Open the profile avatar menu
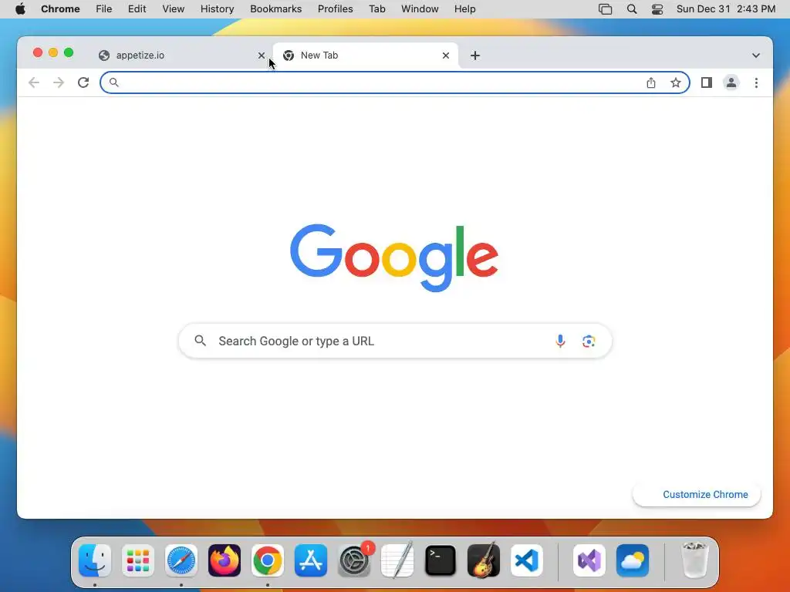 pos(731,82)
